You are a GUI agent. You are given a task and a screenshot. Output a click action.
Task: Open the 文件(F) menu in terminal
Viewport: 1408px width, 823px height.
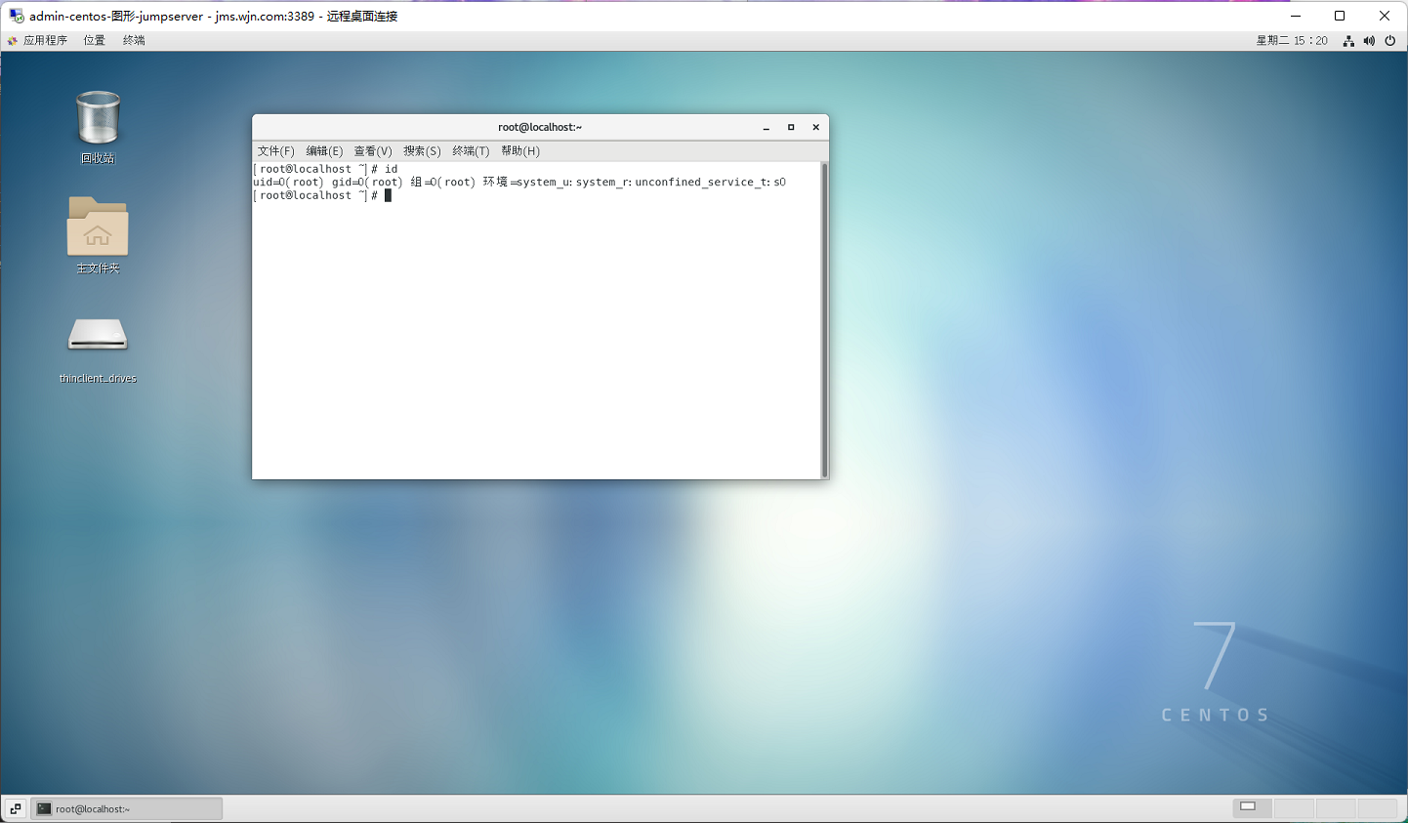[275, 151]
